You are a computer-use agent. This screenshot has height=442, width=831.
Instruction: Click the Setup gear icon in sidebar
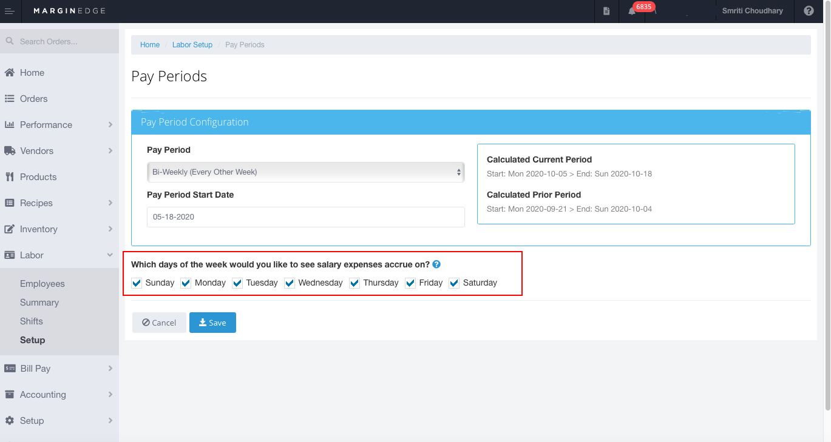point(10,421)
